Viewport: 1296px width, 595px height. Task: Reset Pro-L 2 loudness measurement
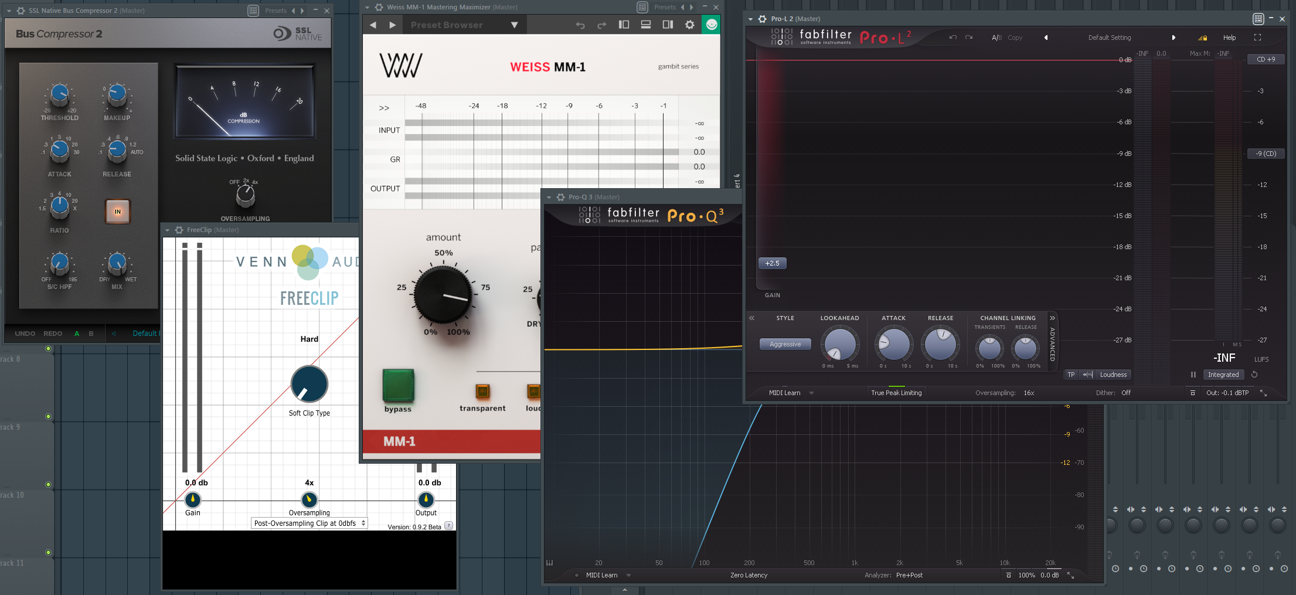coord(1254,375)
